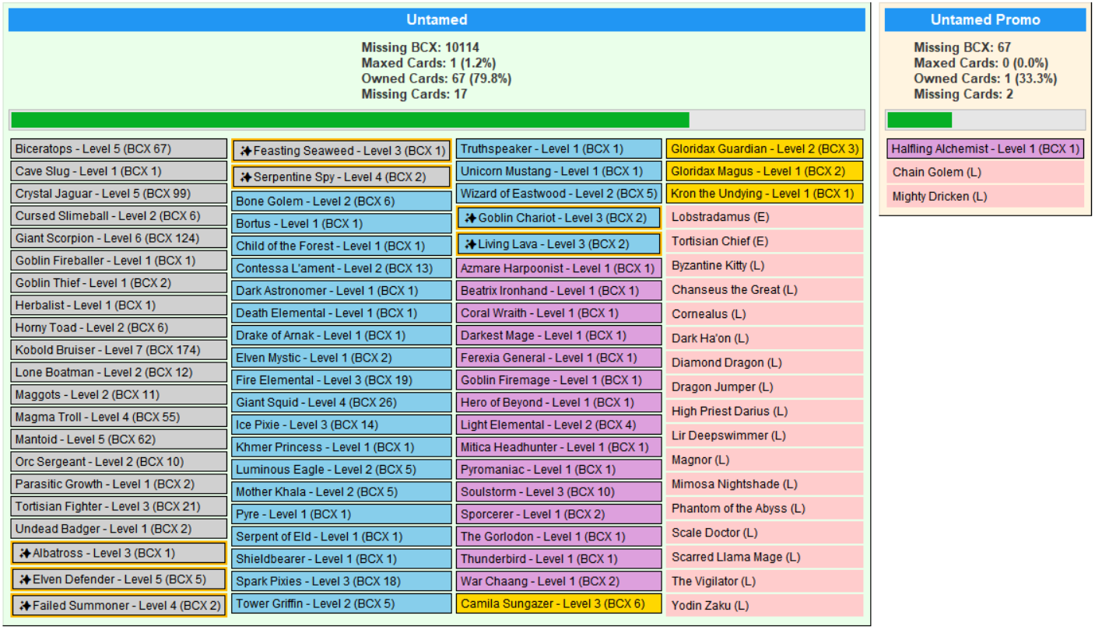Open the Untamed set header
Screen dimensions: 1095x633
click(437, 20)
